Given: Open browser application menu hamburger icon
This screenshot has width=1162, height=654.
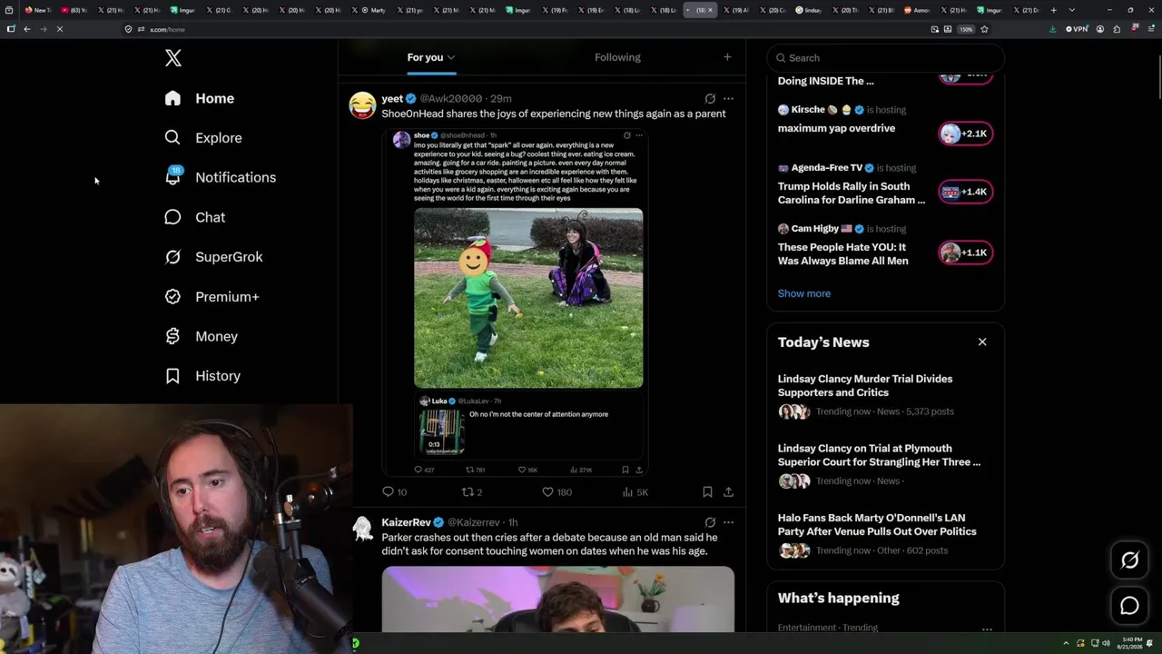Looking at the screenshot, I should pyautogui.click(x=1149, y=29).
